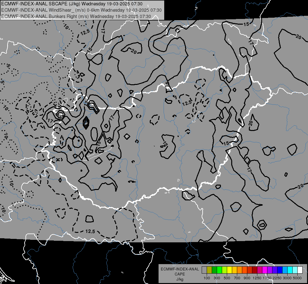Select the gray swatch in CAPE colorbar
This screenshot has height=284, width=308.
click(x=204, y=270)
